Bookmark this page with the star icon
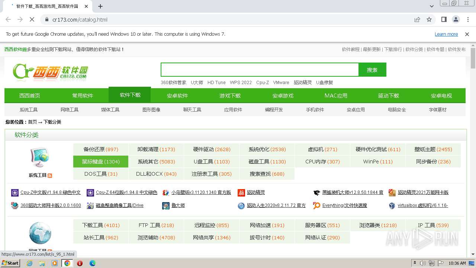This screenshot has height=268, width=476. pyautogui.click(x=429, y=19)
